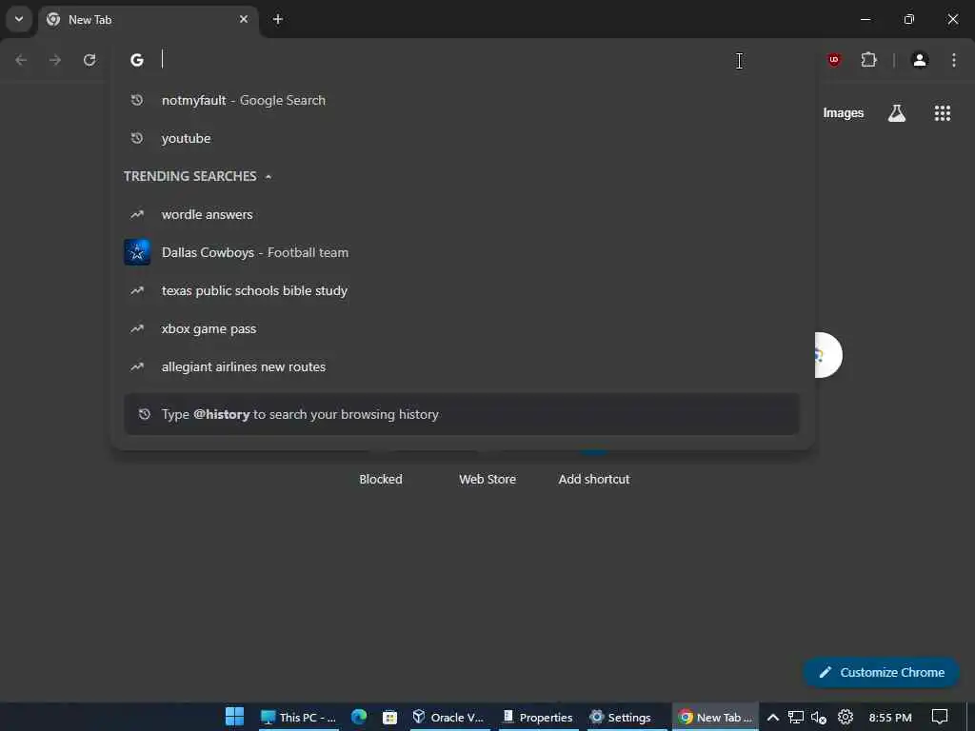Open the Extensions puzzle menu
975x731 pixels.
868,60
